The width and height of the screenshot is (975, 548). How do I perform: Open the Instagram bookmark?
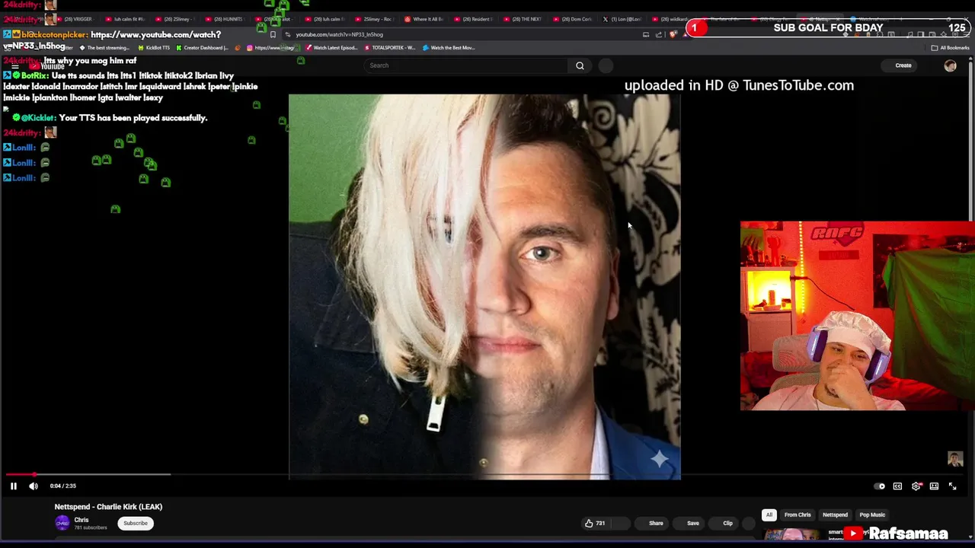click(x=273, y=48)
